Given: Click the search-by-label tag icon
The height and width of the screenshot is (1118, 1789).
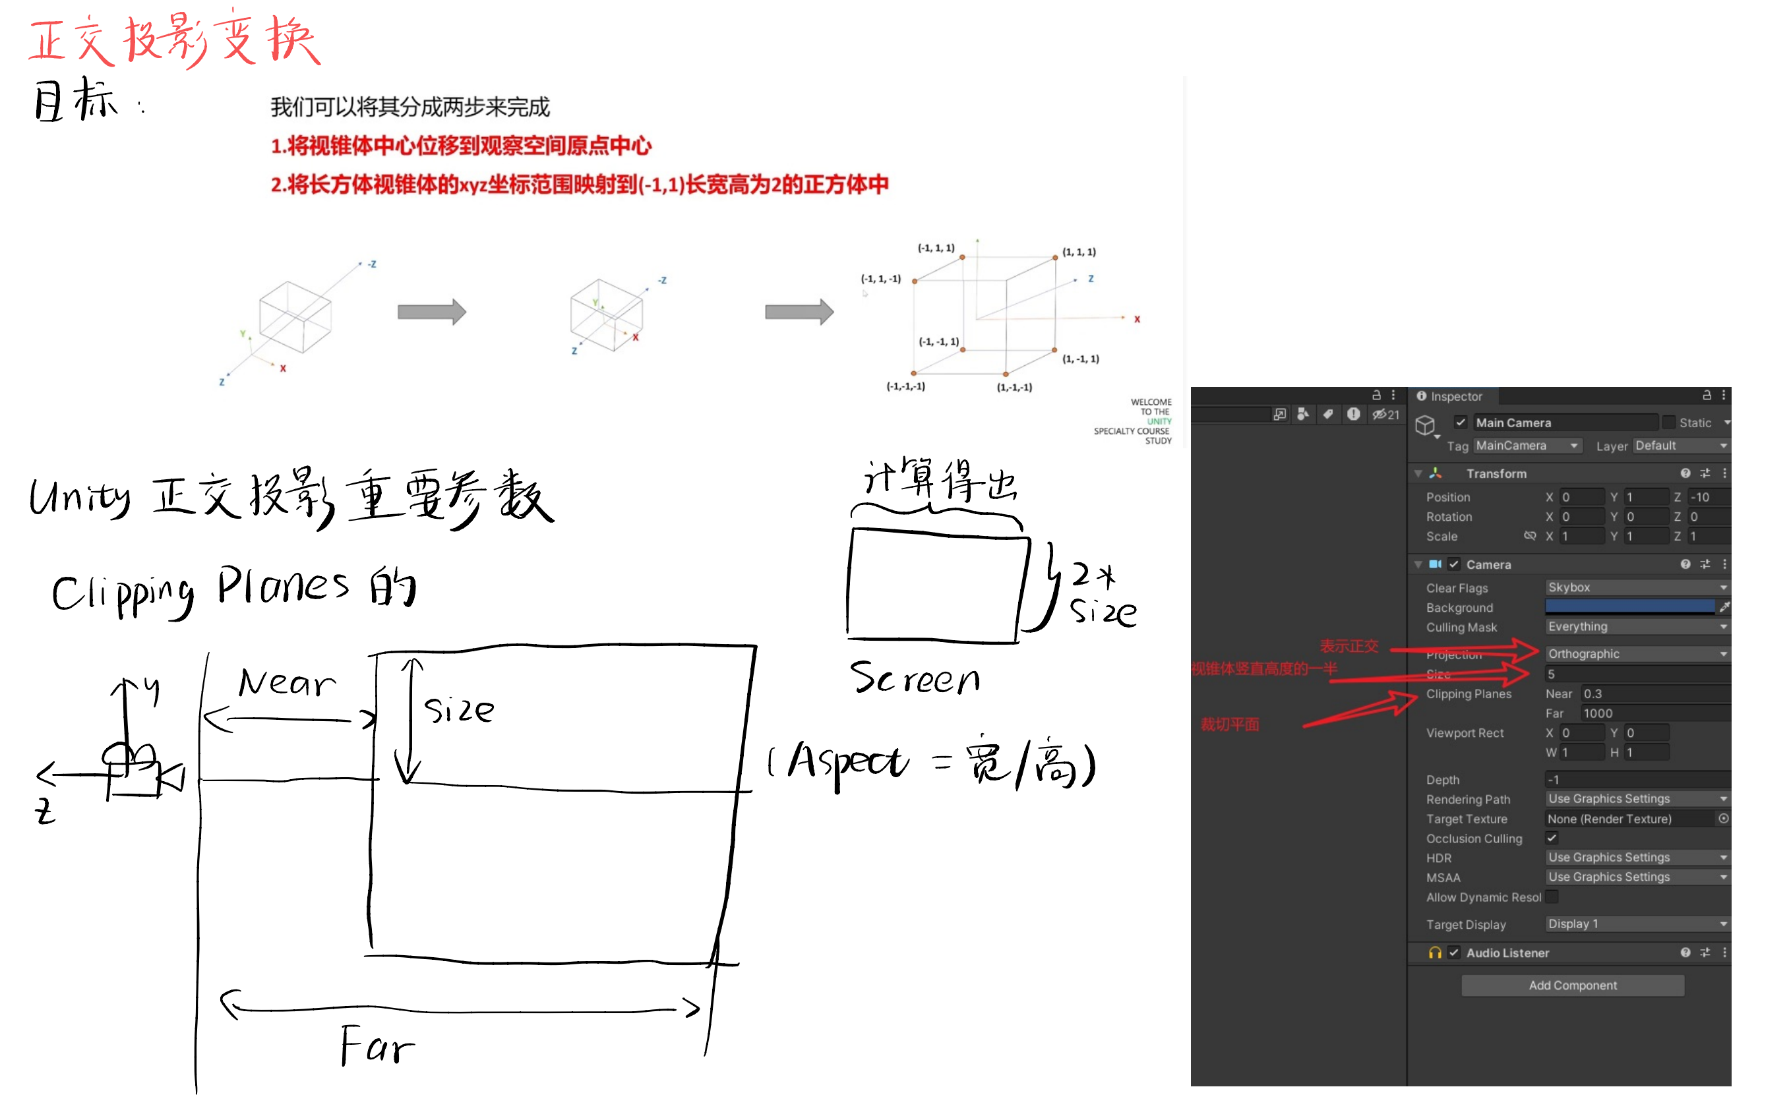Looking at the screenshot, I should tap(1328, 414).
